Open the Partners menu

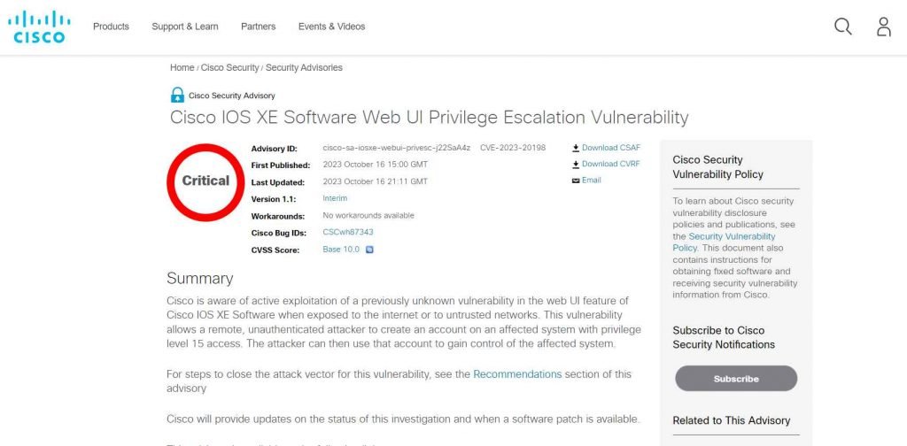pyautogui.click(x=258, y=27)
